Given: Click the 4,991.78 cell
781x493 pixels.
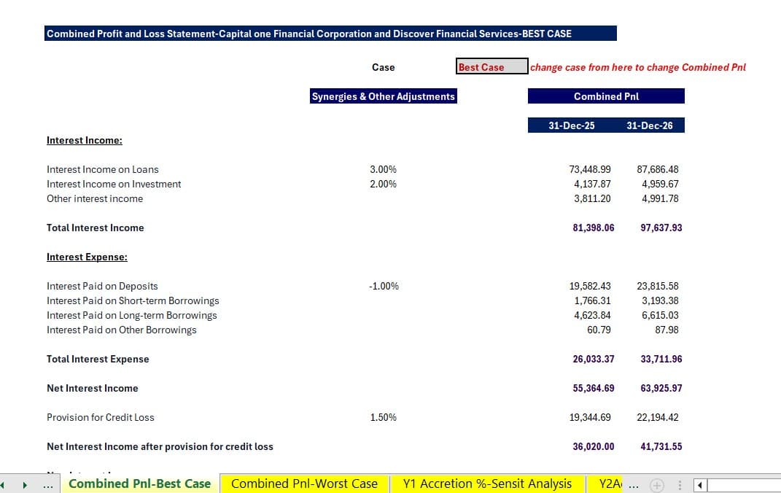Looking at the screenshot, I should click(x=660, y=198).
